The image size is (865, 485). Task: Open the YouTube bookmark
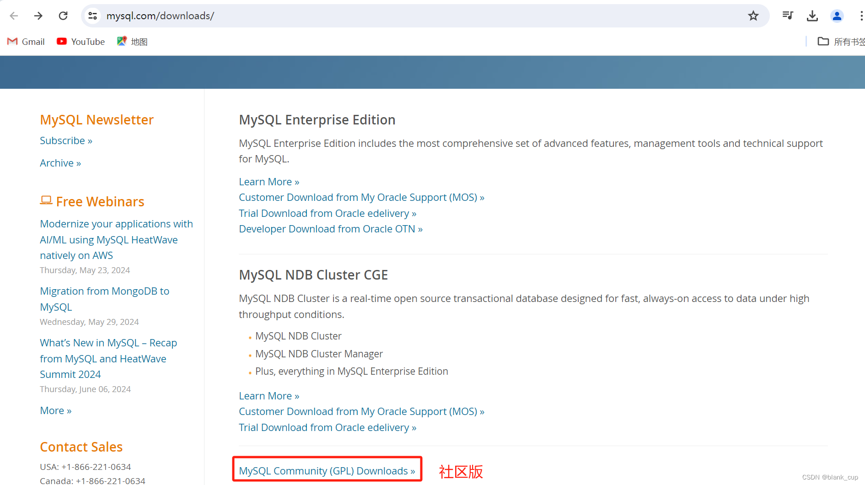pos(81,42)
